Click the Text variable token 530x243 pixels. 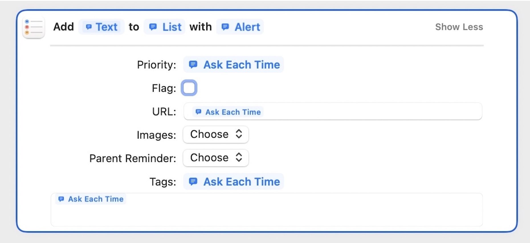point(101,27)
